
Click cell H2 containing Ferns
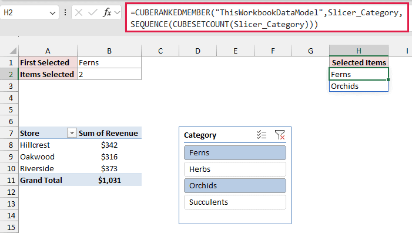(359, 74)
